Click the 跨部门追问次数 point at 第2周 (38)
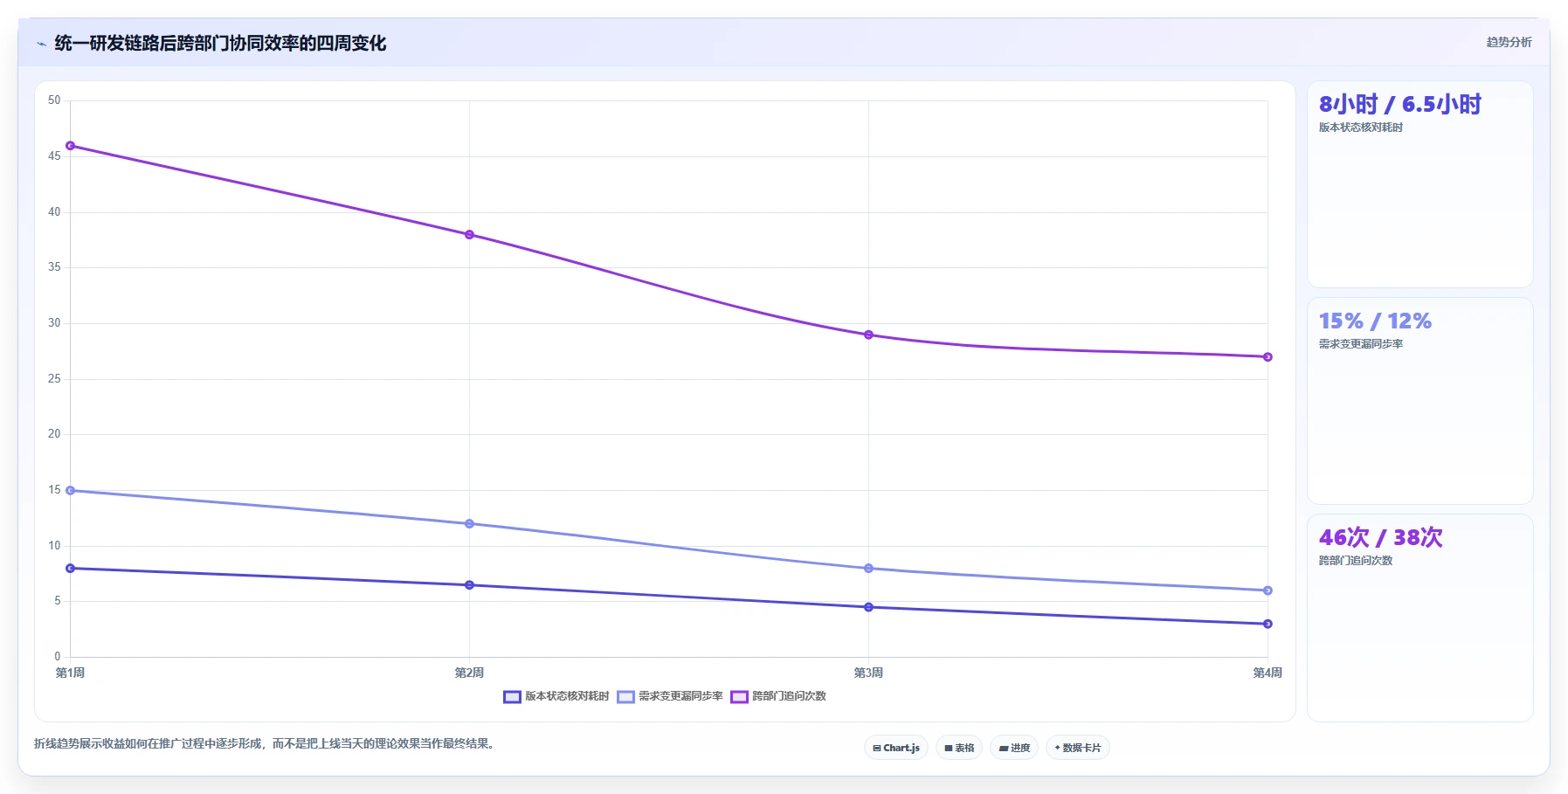This screenshot has height=794, width=1568. tap(469, 235)
